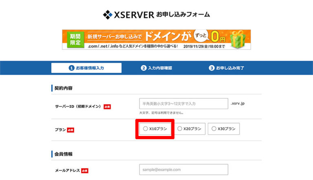The image size is (313, 180).
Task: Focus the サーバーID input field
Action: [184, 104]
